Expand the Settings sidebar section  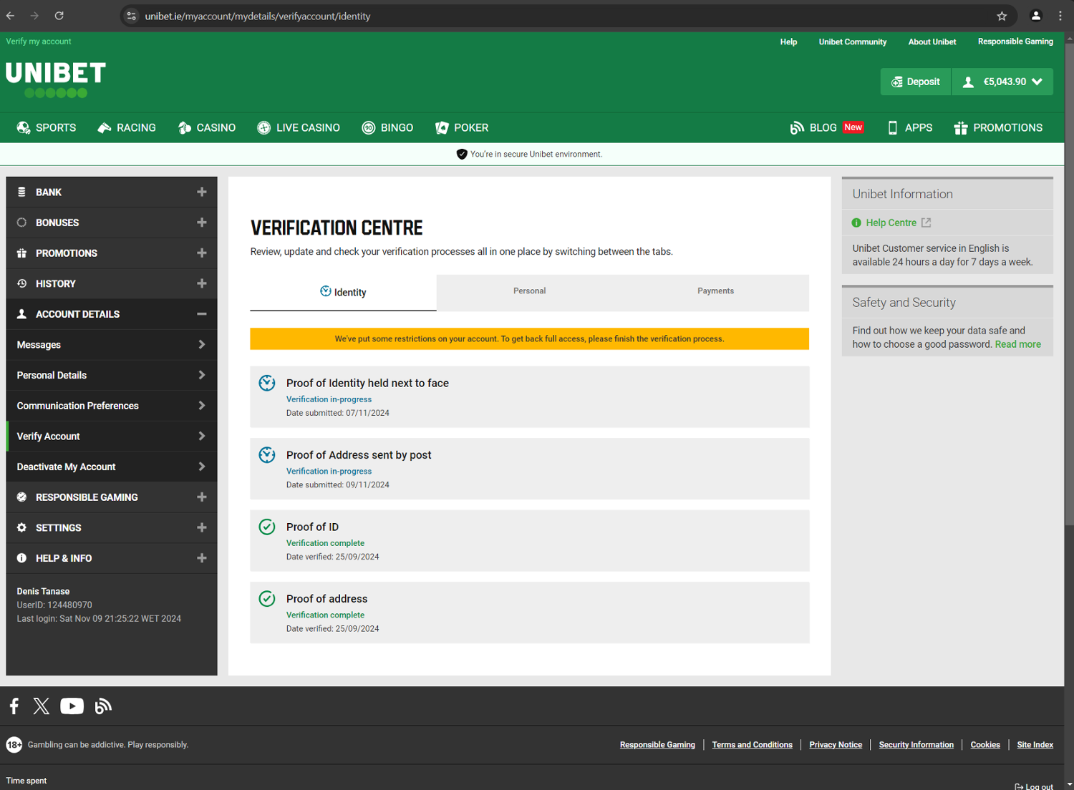112,527
